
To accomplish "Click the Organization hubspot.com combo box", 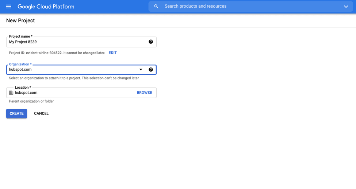I will point(81,70).
